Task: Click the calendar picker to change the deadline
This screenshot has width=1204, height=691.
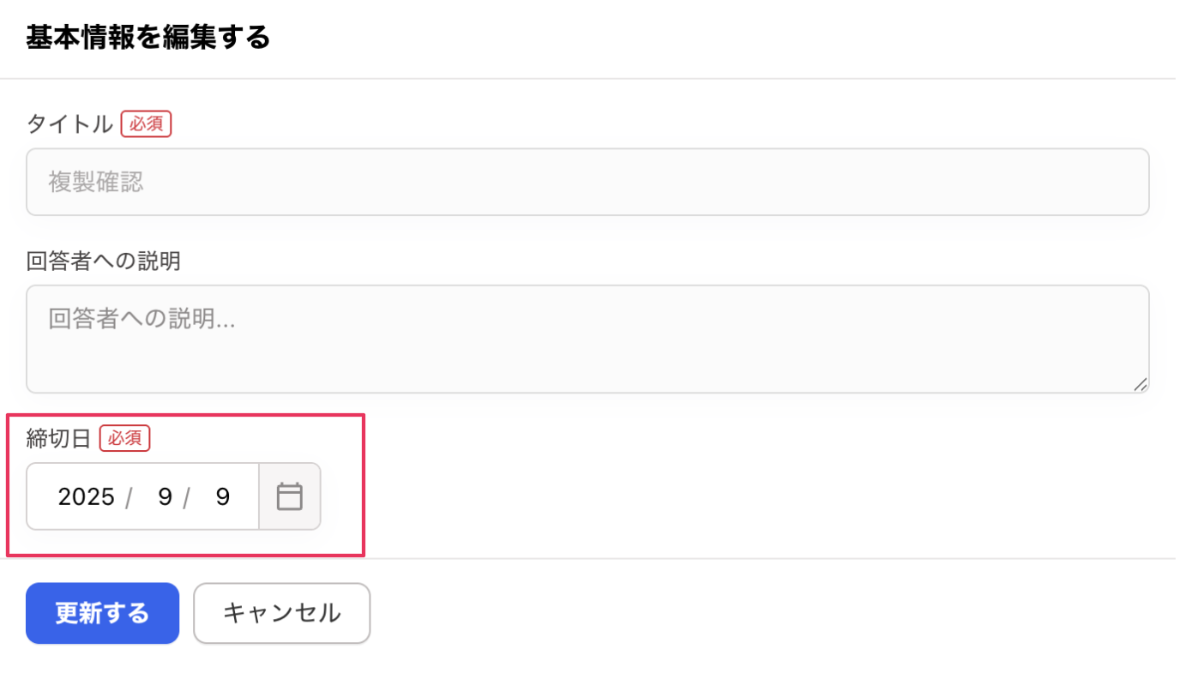Action: coord(290,496)
